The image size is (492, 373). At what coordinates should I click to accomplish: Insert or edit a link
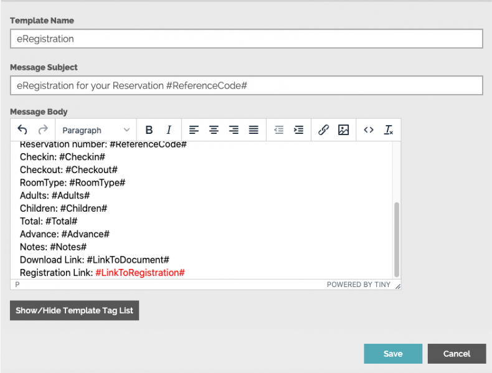pyautogui.click(x=323, y=130)
